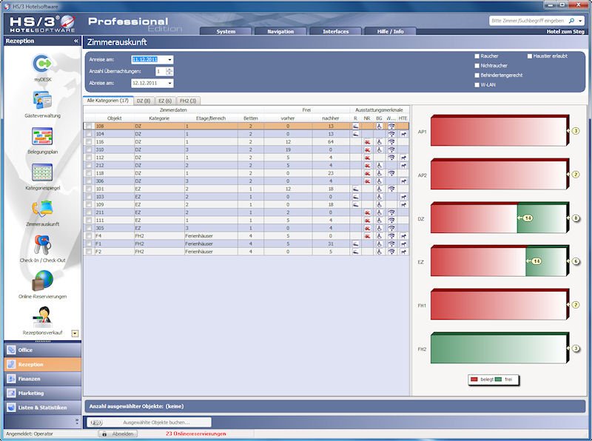Click 23 Onlinereservierungen status link

pos(196,434)
